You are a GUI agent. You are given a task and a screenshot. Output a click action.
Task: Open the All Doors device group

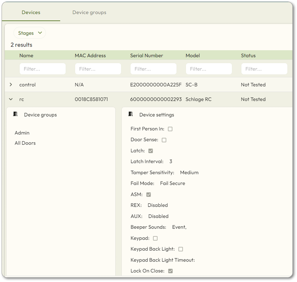25,143
